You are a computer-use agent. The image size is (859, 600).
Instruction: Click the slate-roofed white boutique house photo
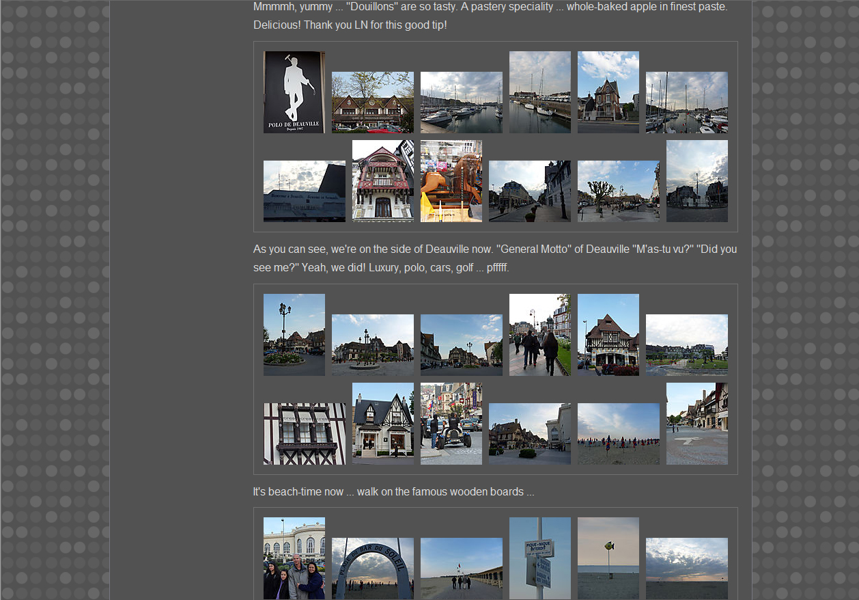tap(382, 424)
